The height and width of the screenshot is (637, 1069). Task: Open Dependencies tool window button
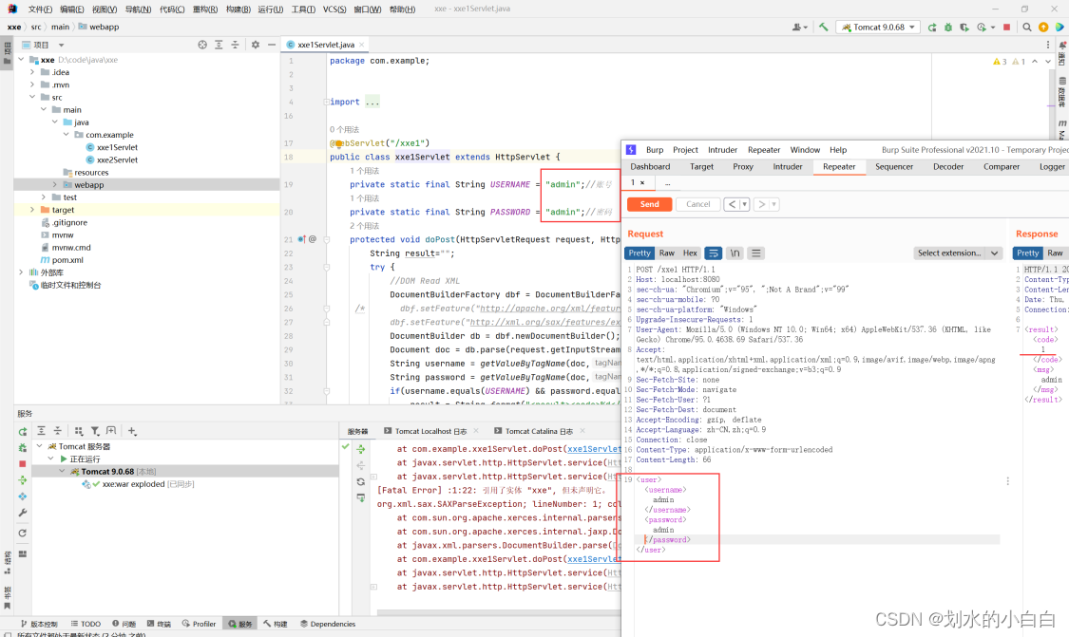click(328, 624)
